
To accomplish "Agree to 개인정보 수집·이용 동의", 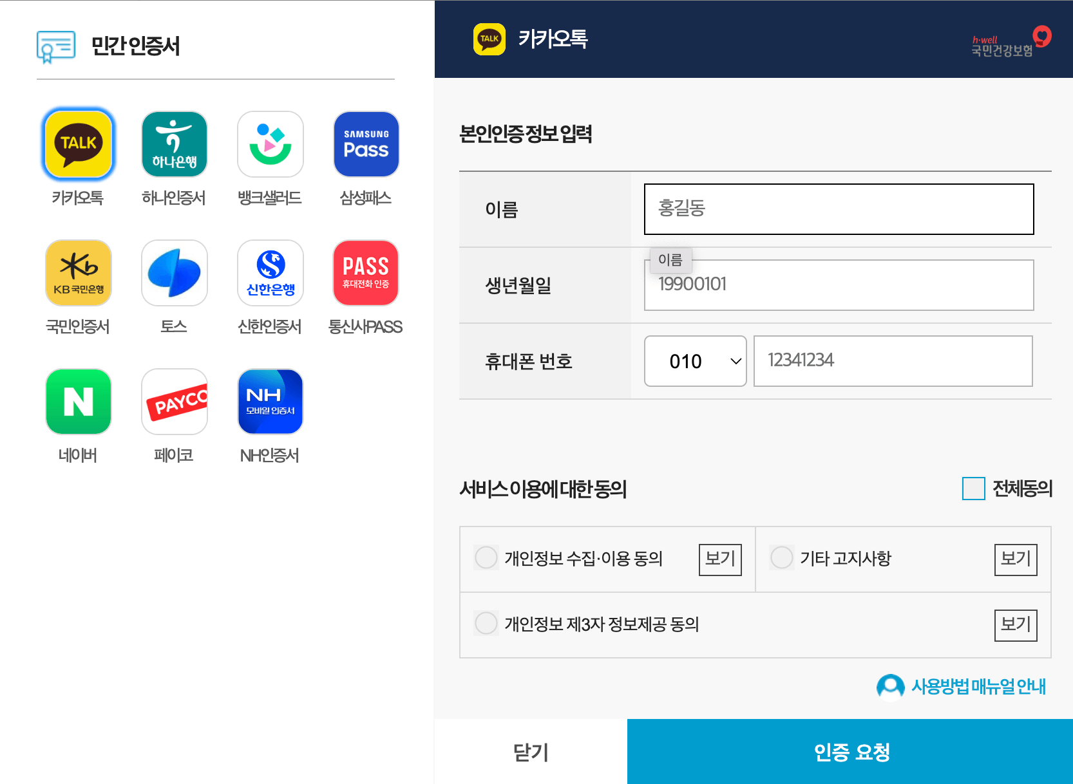I will pos(486,558).
